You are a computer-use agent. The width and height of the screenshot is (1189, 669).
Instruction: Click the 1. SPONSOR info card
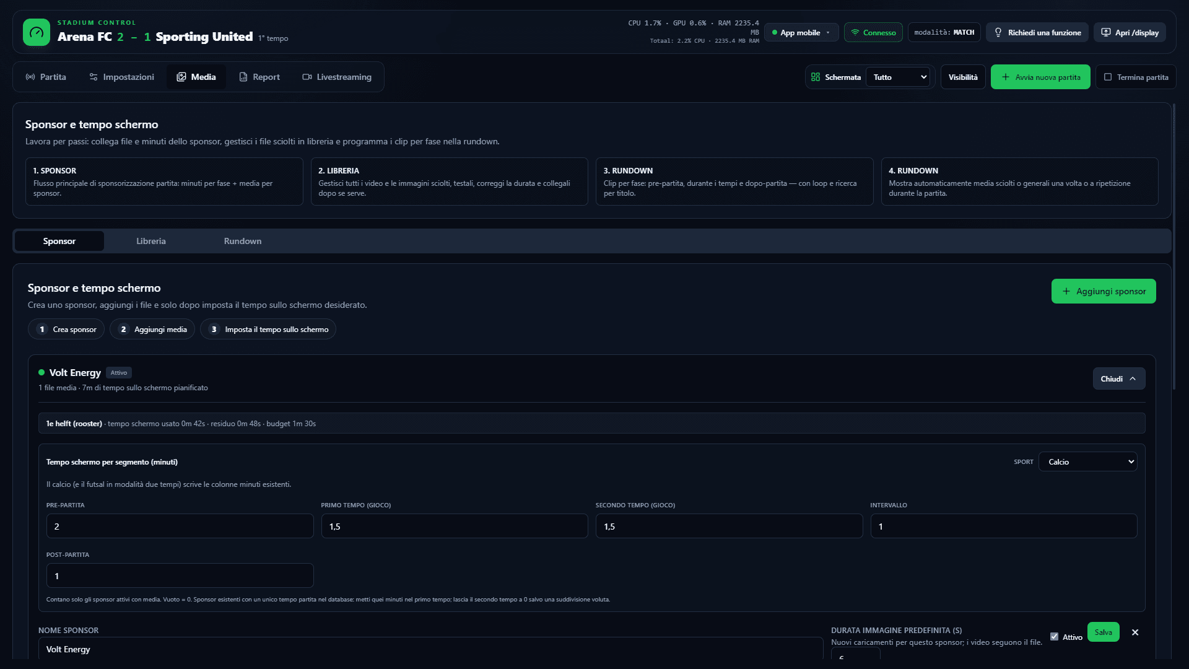pyautogui.click(x=164, y=181)
